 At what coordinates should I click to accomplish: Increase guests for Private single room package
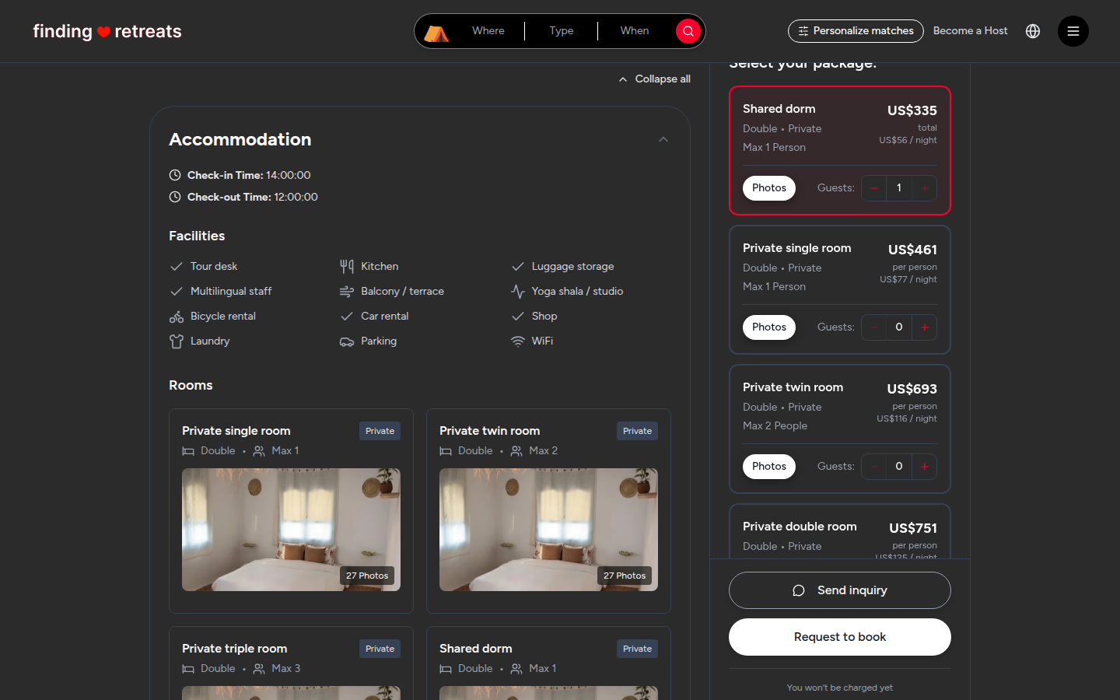click(925, 327)
